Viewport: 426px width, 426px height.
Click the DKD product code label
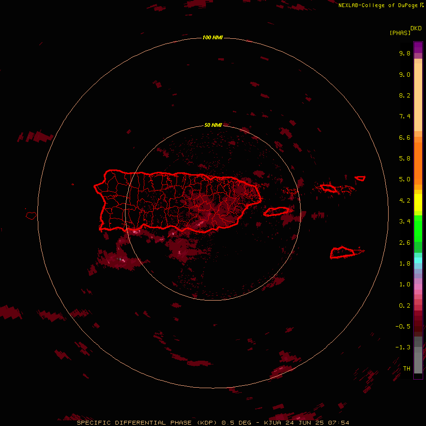click(x=416, y=28)
